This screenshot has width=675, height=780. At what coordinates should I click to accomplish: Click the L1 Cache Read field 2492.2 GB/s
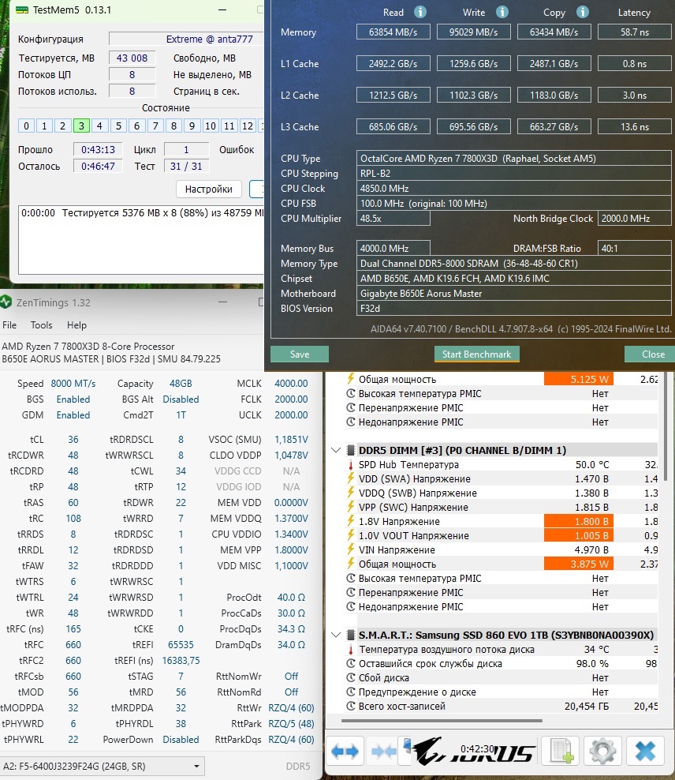tap(393, 64)
